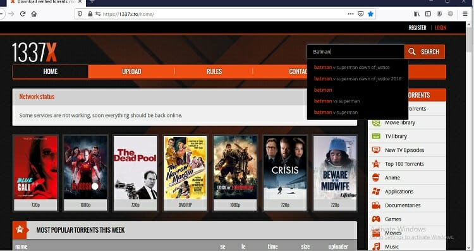Click the search field containing Batman

point(355,52)
